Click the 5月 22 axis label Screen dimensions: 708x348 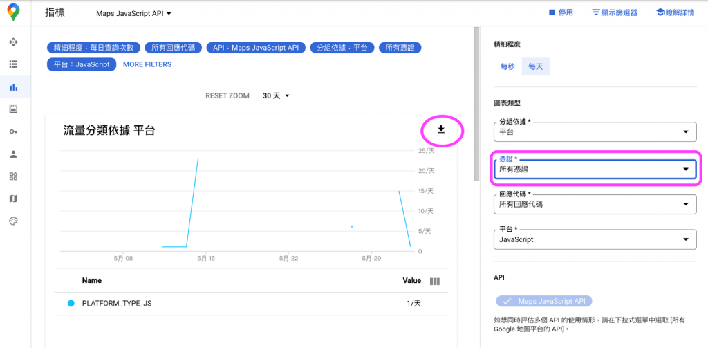coord(289,259)
